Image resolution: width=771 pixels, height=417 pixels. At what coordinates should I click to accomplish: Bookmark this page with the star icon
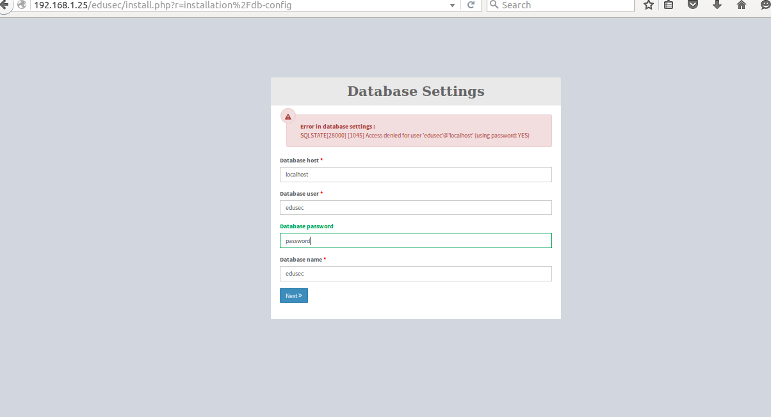point(649,4)
